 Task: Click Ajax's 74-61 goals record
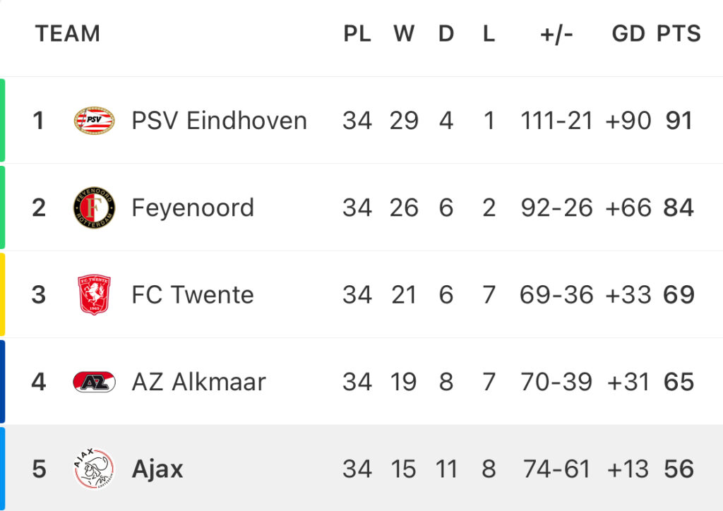pos(556,469)
